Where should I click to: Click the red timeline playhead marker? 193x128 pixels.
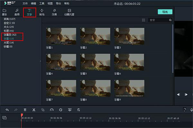(22, 115)
